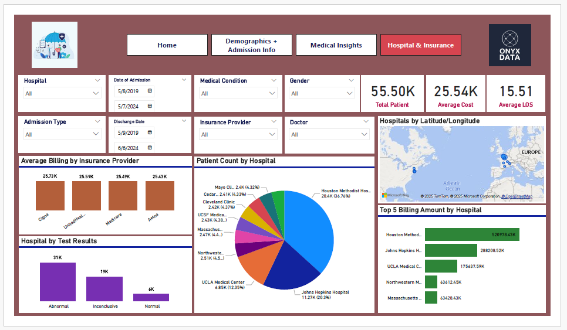This screenshot has height=330, width=567.
Task: Open calendar picker for 6/6/2024 discharge date
Action: pos(150,148)
